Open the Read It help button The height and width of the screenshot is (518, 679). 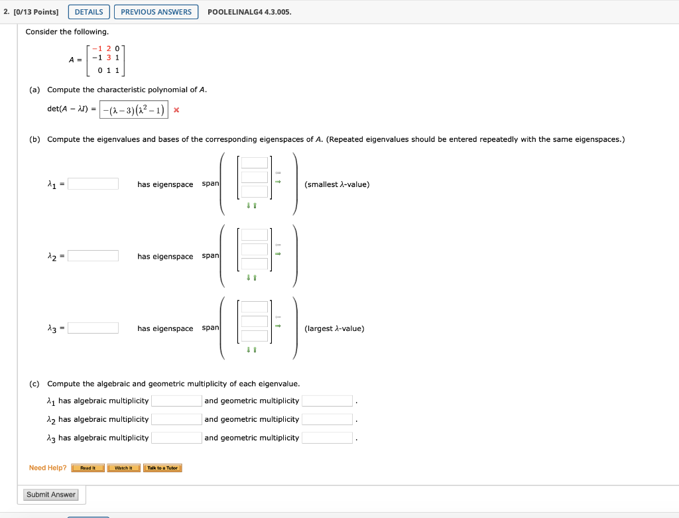coord(88,468)
